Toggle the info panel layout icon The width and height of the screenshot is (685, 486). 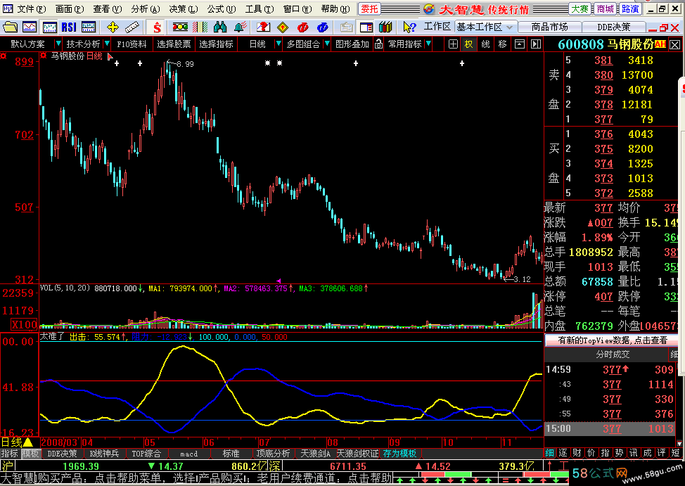366,27
